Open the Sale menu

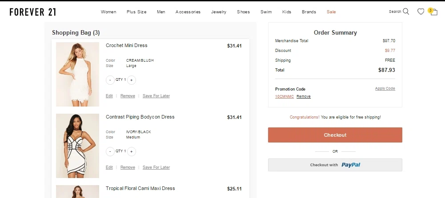[x=331, y=12]
